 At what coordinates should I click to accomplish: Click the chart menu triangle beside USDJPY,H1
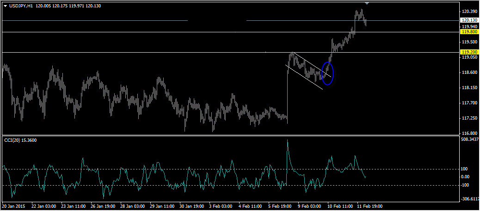(x=5, y=6)
